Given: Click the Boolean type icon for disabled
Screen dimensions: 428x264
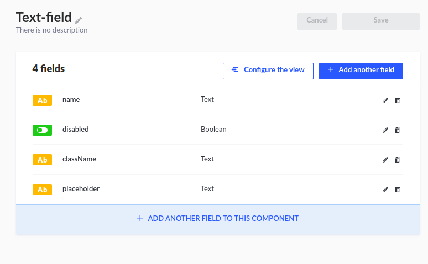Looking at the screenshot, I should point(43,130).
